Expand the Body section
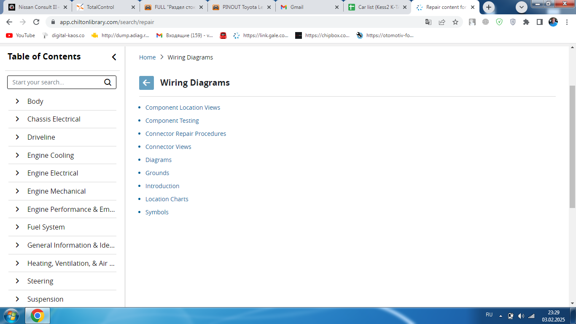This screenshot has width=576, height=324. (x=17, y=101)
